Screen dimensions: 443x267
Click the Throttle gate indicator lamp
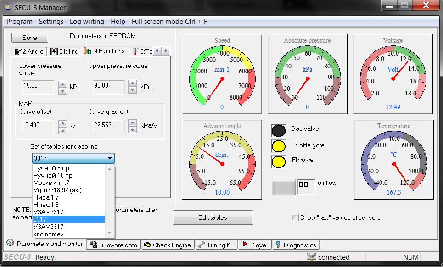coord(279,146)
